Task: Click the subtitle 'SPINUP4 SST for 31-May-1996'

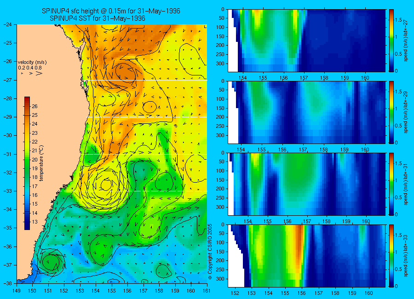Action: point(98,18)
